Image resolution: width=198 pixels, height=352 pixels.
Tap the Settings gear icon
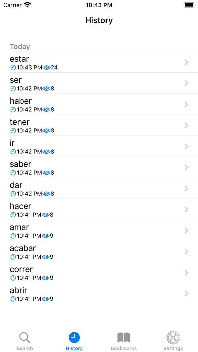click(x=173, y=337)
